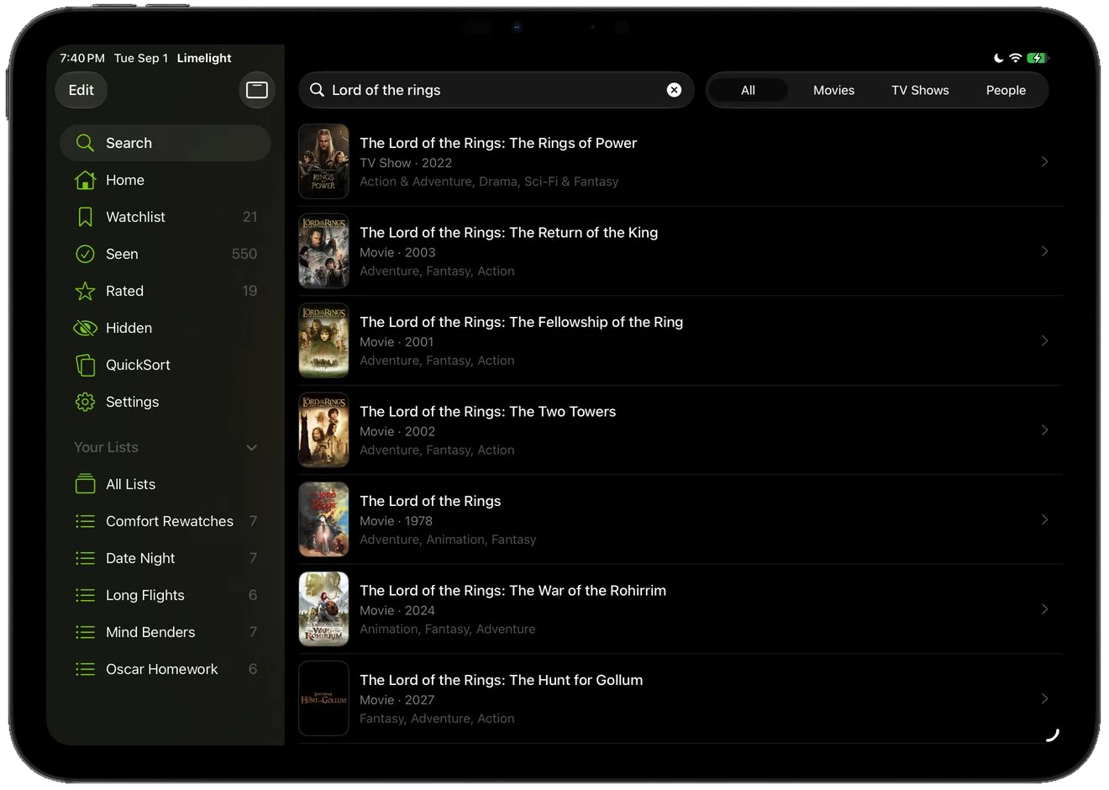Open Hunt for Gollum row chevron
This screenshot has height=790, width=1109.
click(x=1044, y=698)
